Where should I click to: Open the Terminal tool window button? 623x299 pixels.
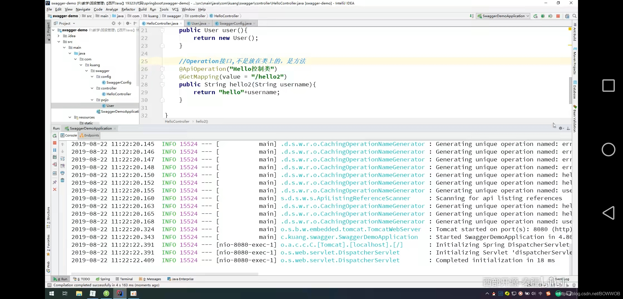tap(124, 279)
